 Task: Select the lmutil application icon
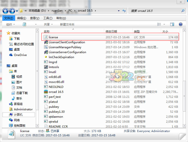click(x=46, y=72)
